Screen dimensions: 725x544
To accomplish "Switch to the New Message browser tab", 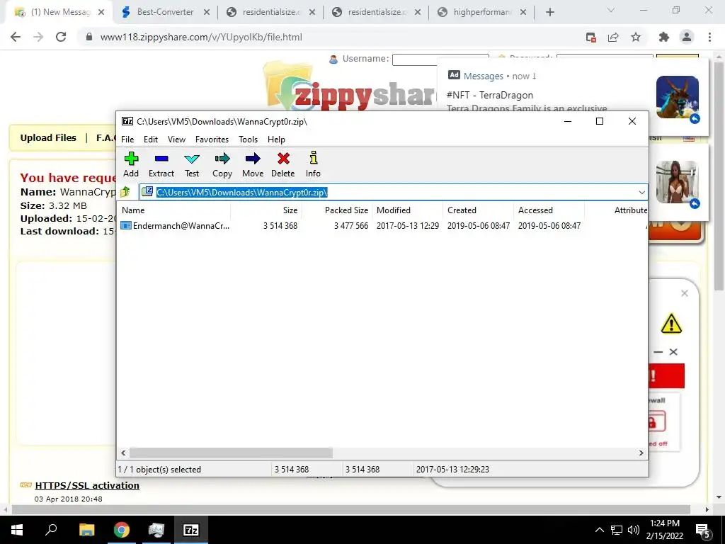I will pos(59,12).
